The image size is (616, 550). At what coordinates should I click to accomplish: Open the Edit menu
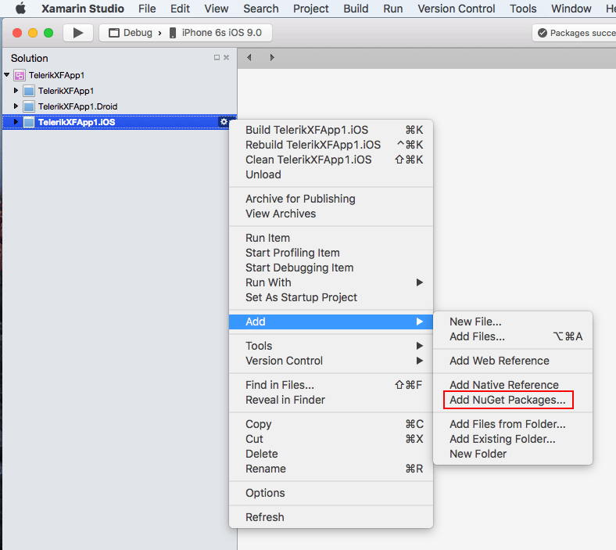[x=180, y=9]
